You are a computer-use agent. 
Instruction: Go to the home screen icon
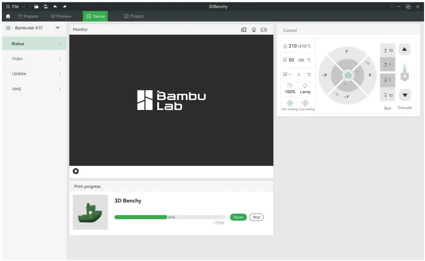[8, 16]
